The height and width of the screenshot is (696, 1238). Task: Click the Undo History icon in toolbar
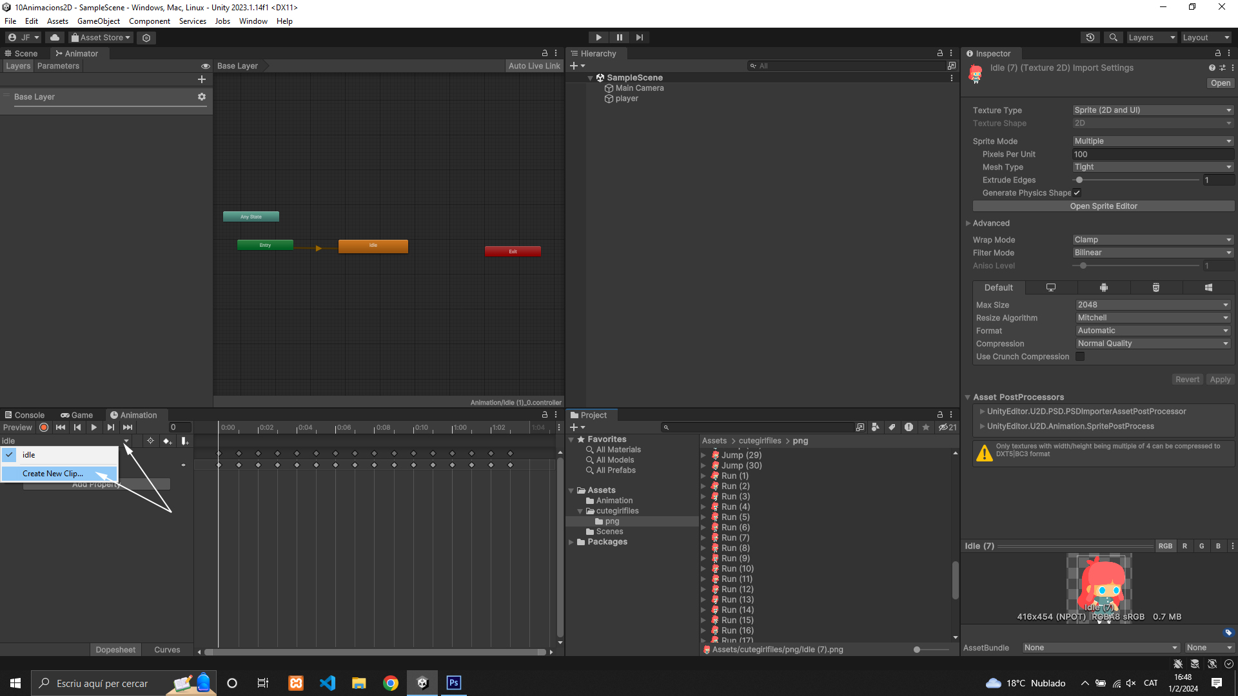point(1090,37)
